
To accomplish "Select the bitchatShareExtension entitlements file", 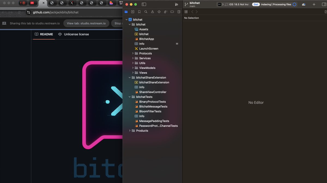I will [152, 82].
